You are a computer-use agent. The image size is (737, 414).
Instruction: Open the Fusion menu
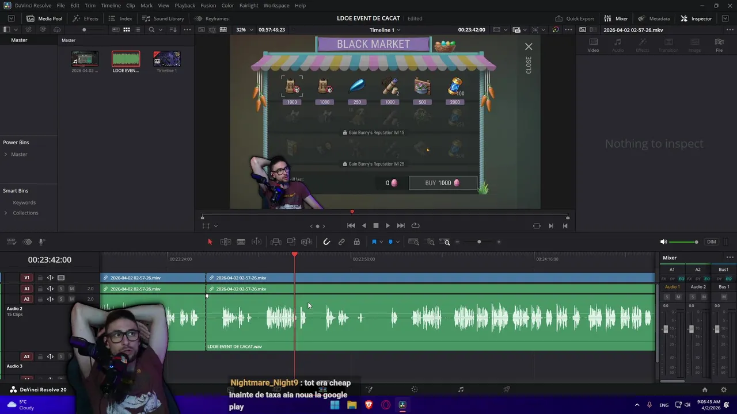[x=208, y=5]
